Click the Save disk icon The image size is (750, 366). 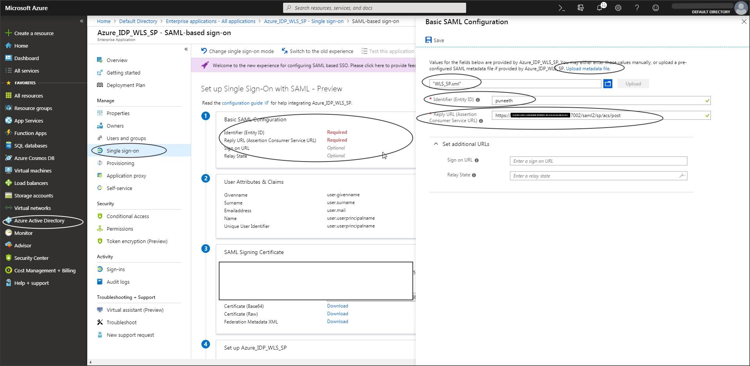(429, 40)
